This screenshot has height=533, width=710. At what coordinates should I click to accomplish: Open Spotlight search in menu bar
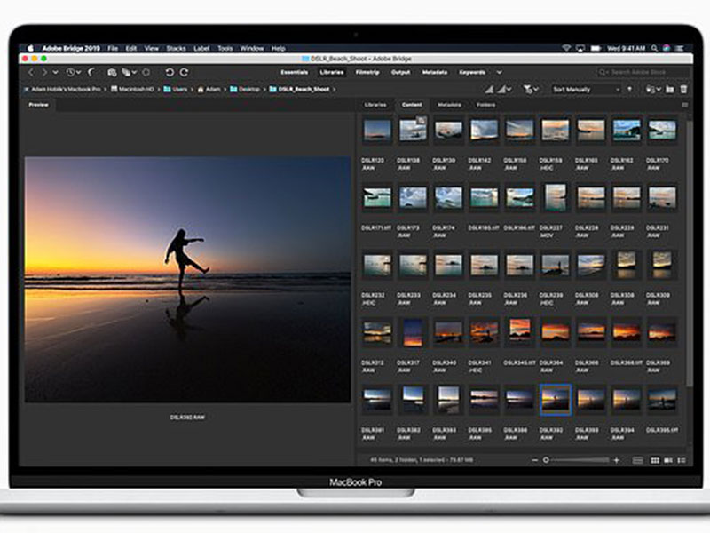point(654,48)
